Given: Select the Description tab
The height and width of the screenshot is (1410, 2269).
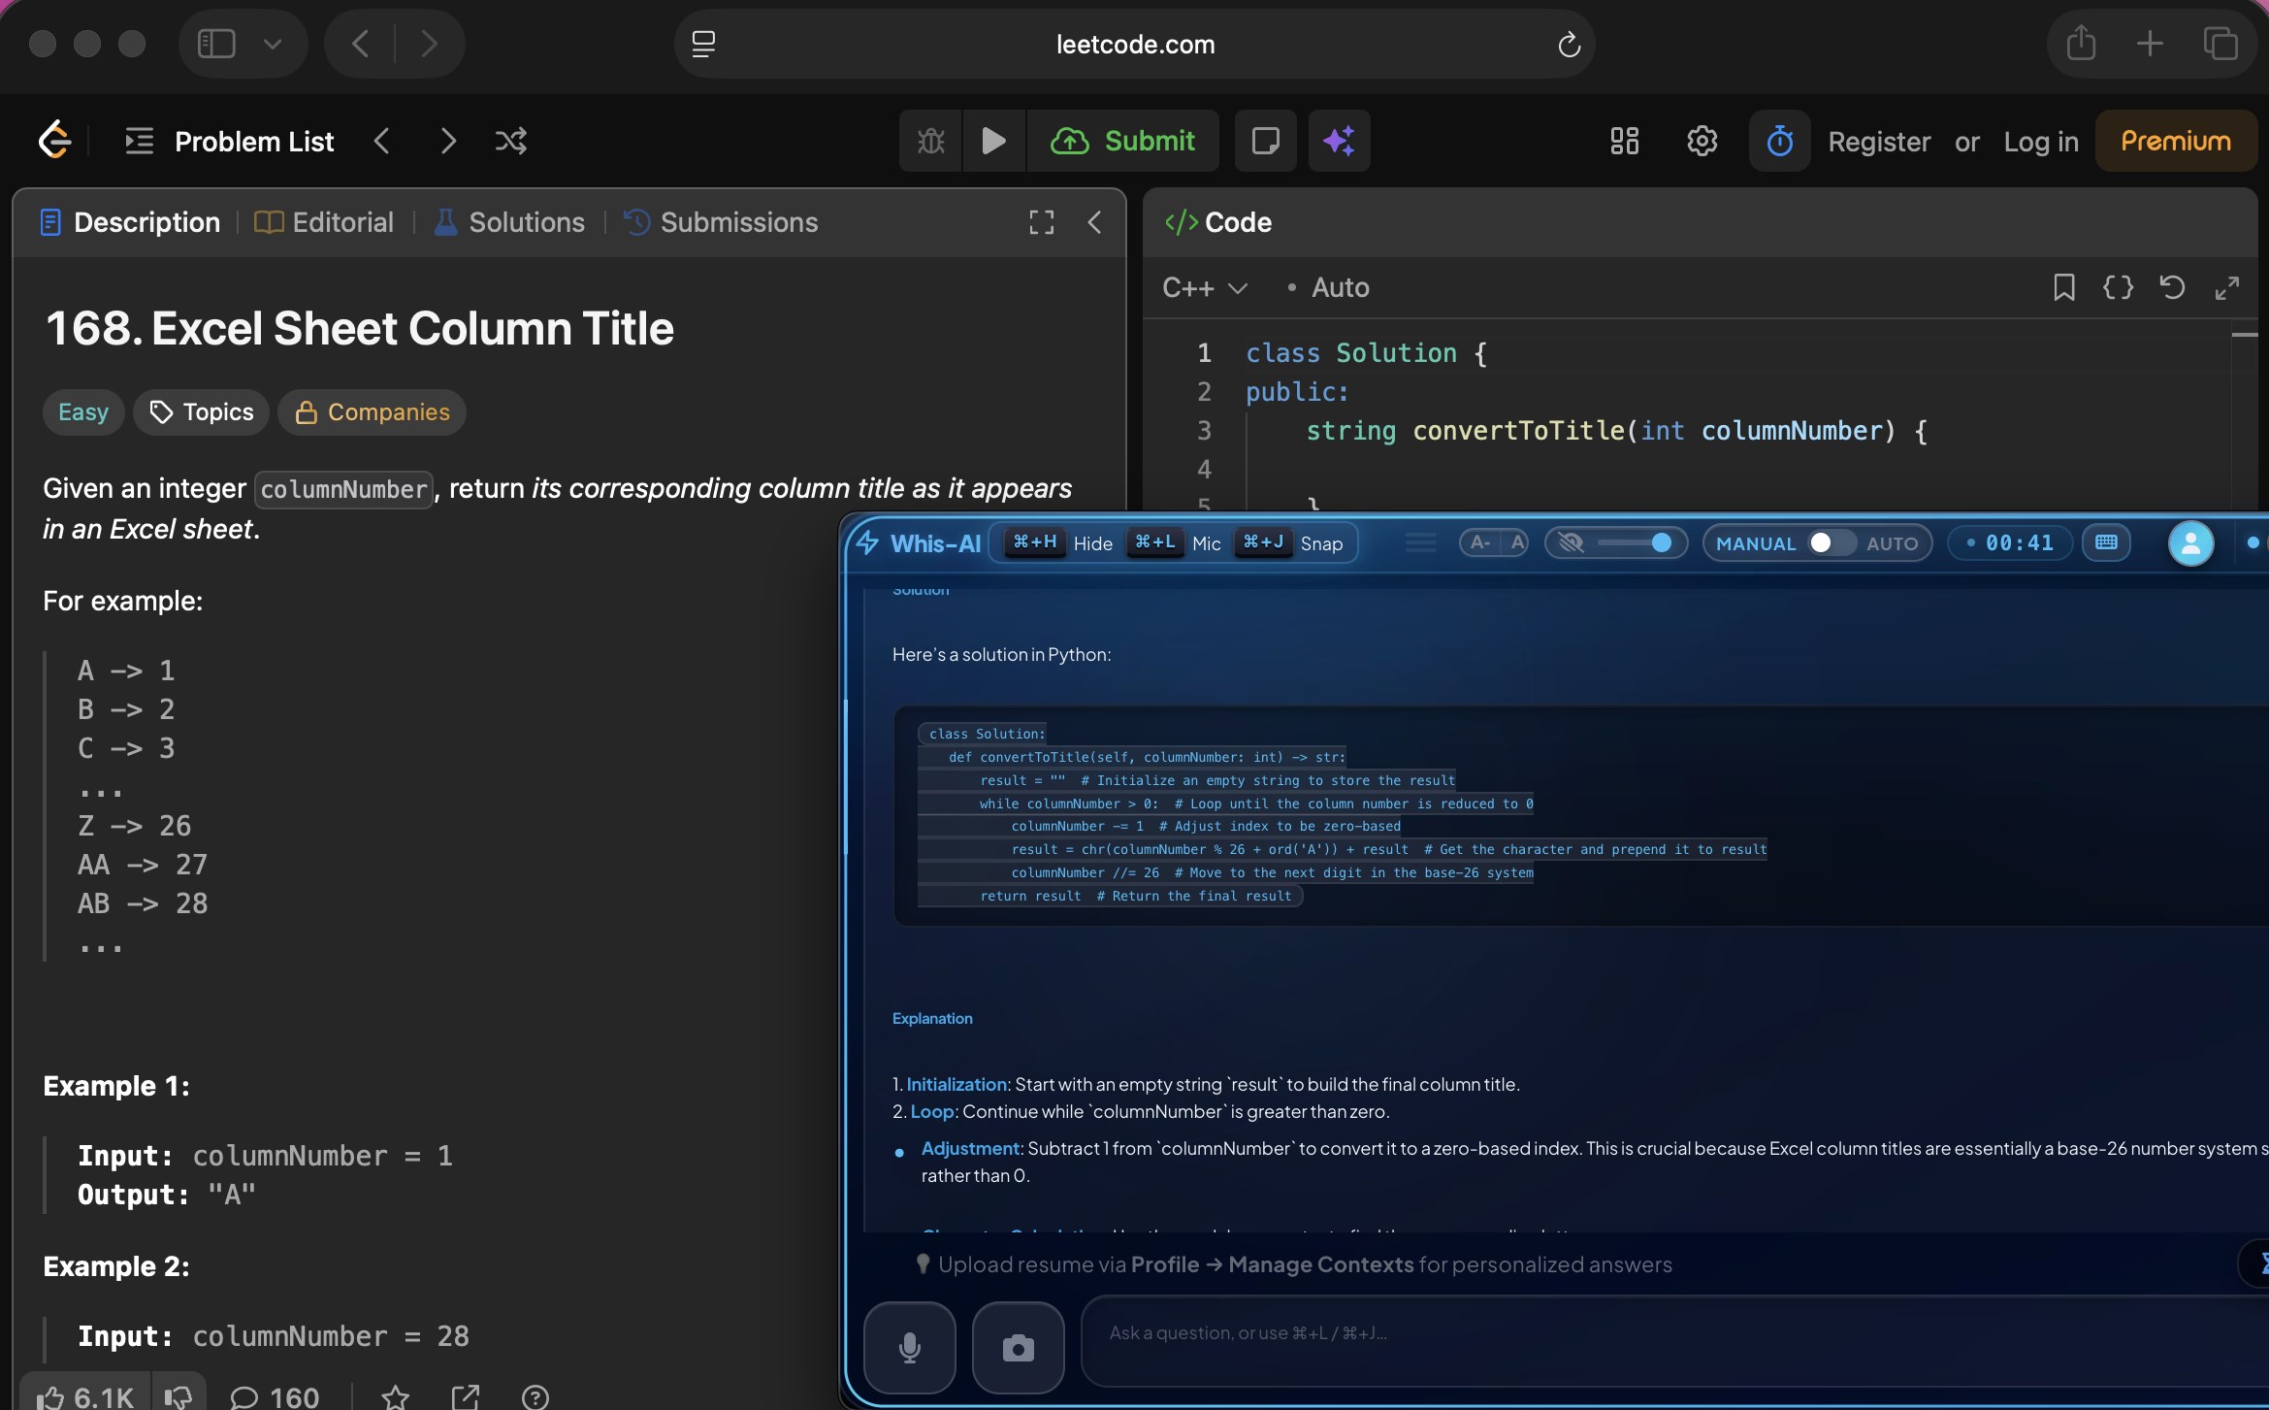Looking at the screenshot, I should (x=130, y=222).
